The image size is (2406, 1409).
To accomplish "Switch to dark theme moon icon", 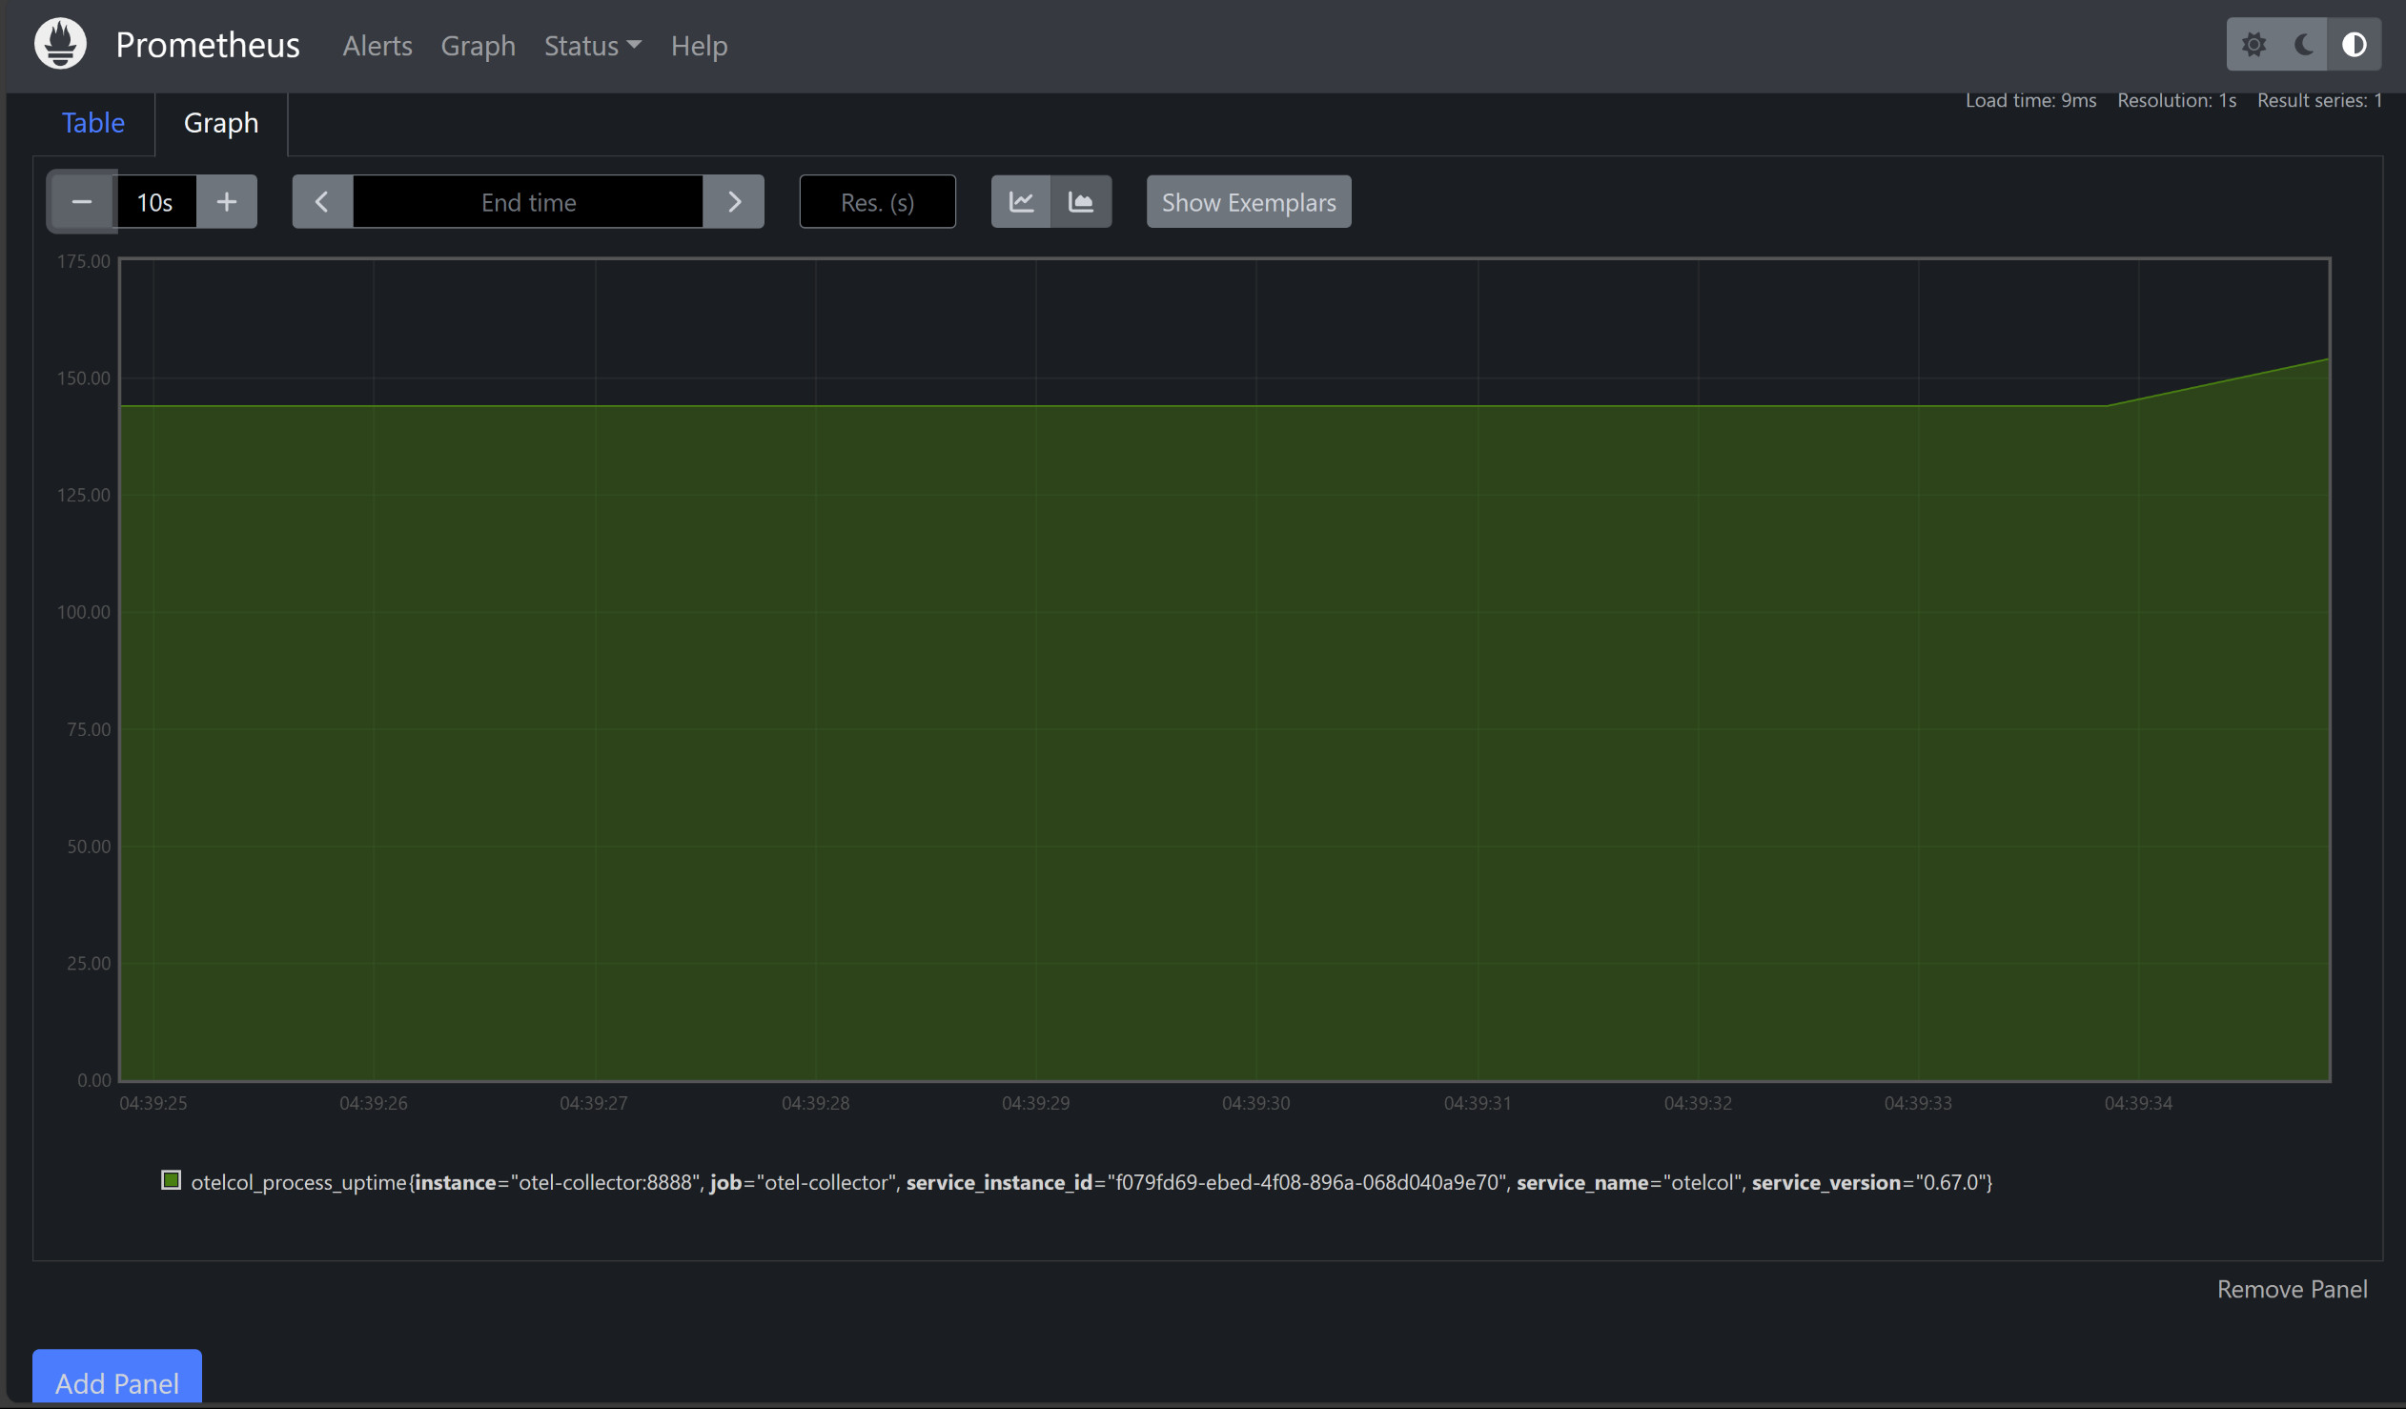I will (x=2303, y=44).
